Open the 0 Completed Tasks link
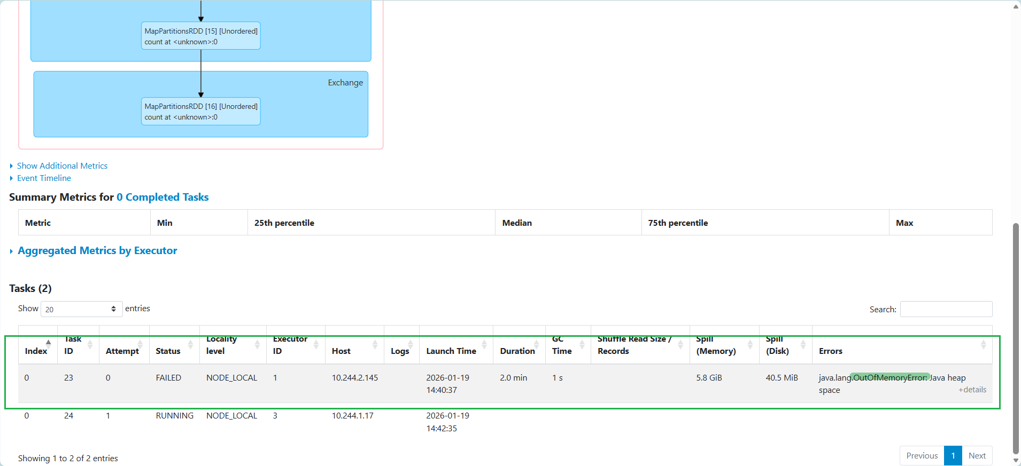This screenshot has height=466, width=1021. (x=163, y=198)
